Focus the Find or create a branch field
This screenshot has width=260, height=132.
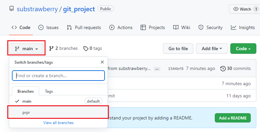tap(58, 76)
